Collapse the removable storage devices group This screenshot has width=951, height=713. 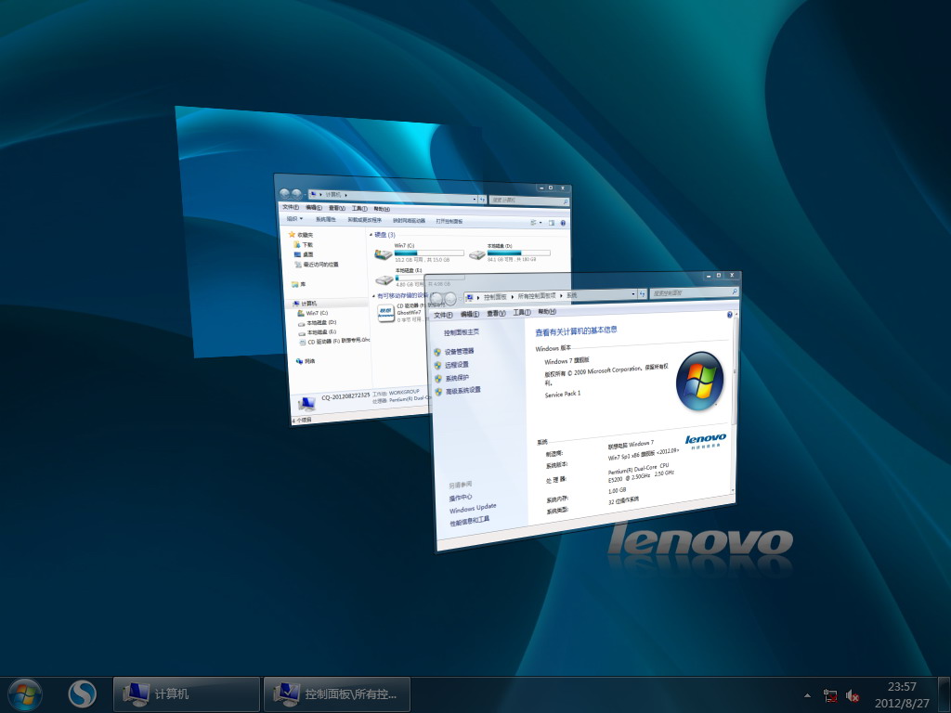tap(373, 296)
